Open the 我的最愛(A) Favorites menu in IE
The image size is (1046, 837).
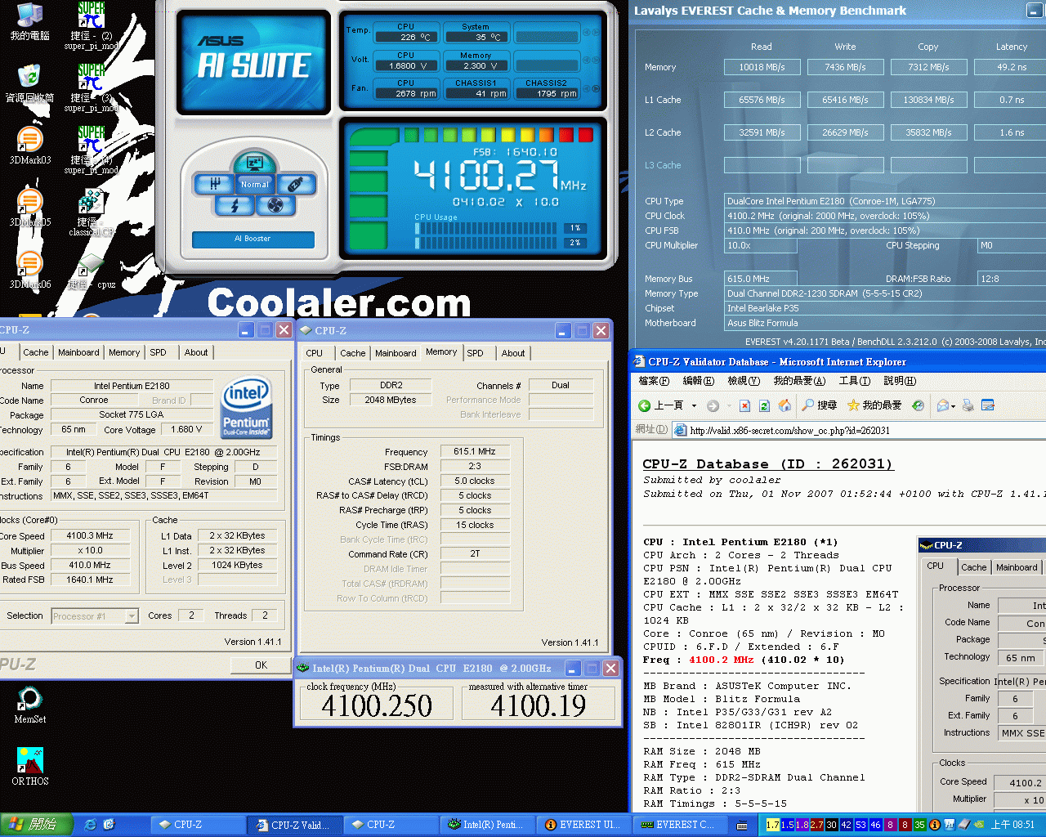[x=799, y=381]
